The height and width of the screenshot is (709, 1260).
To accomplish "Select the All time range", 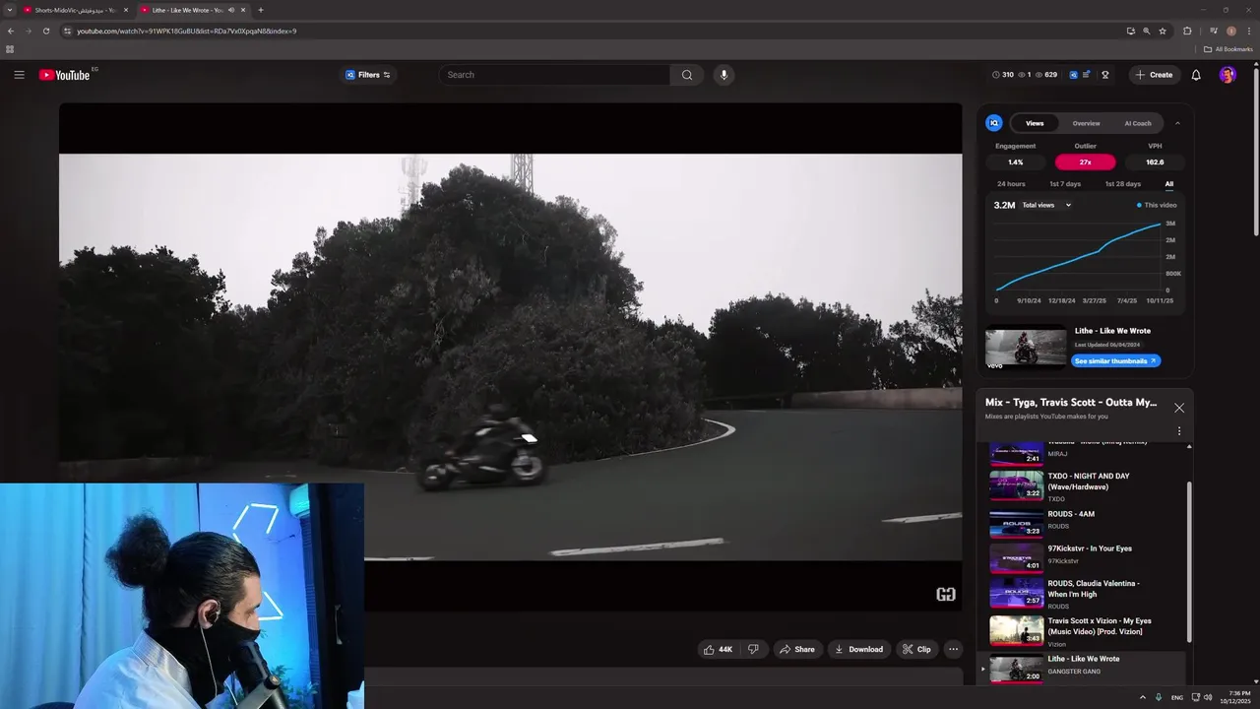I will tap(1168, 184).
